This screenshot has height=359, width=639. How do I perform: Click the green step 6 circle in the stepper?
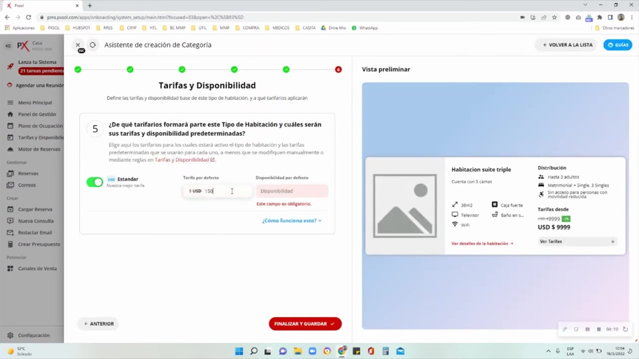(x=338, y=69)
